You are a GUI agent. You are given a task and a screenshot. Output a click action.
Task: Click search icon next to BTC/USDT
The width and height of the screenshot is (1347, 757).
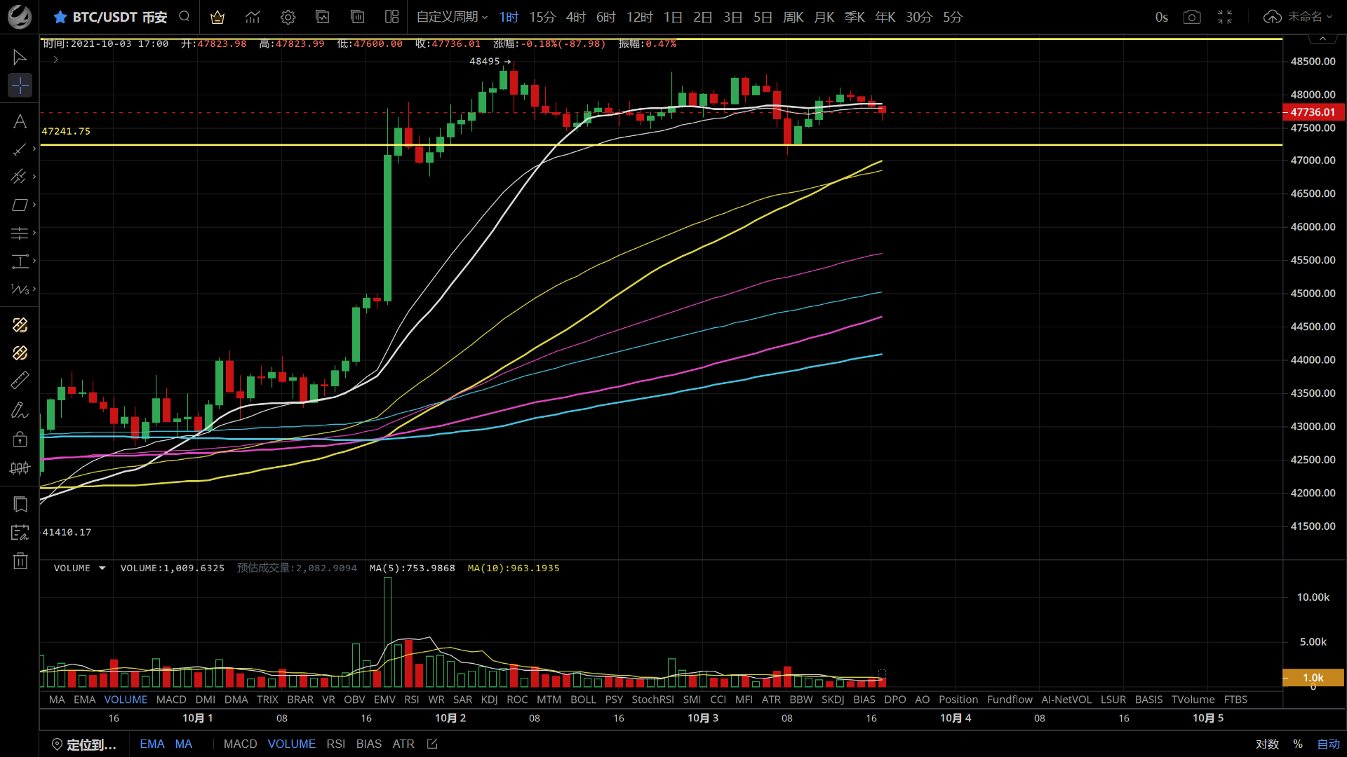(x=185, y=17)
